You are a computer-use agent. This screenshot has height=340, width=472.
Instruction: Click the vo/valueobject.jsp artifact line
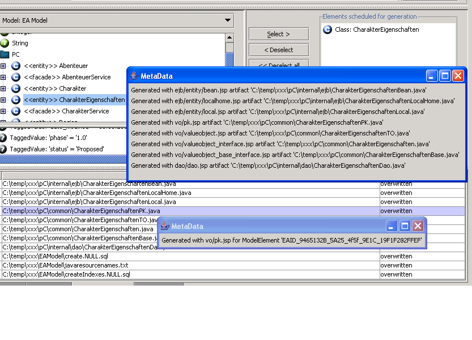[270, 133]
